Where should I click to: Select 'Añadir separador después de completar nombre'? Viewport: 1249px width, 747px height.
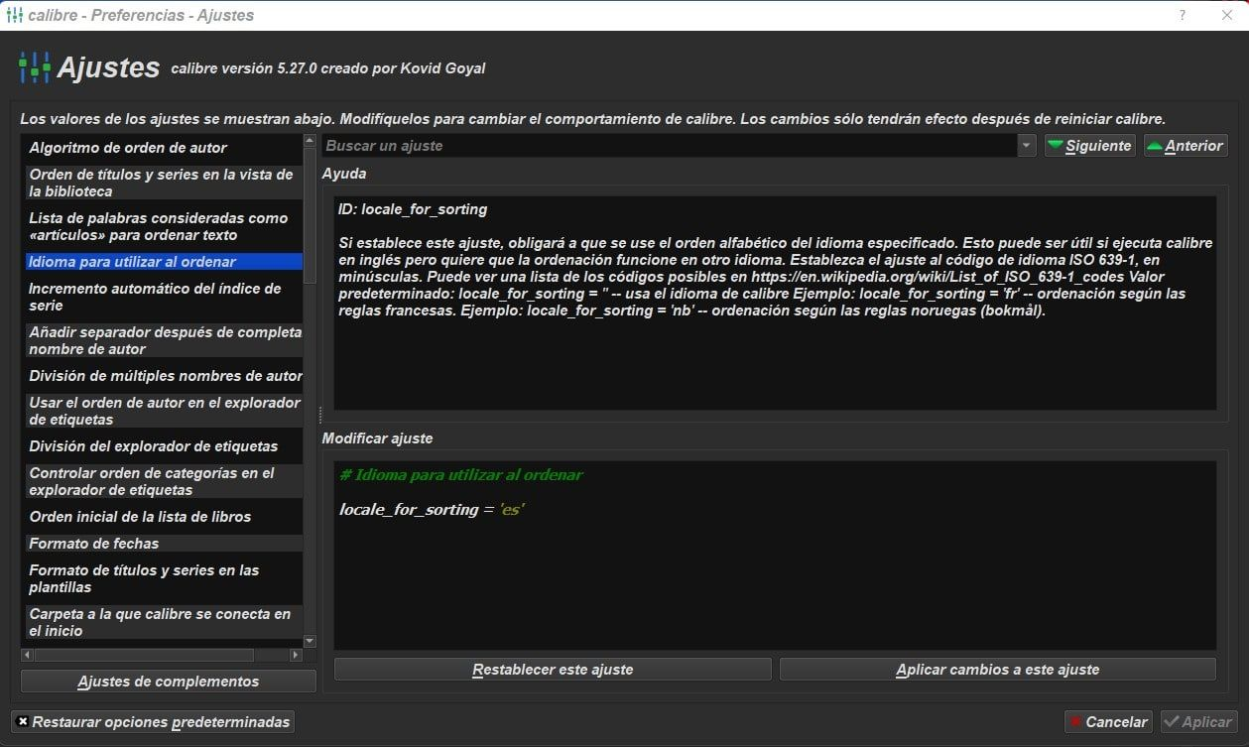pos(164,340)
